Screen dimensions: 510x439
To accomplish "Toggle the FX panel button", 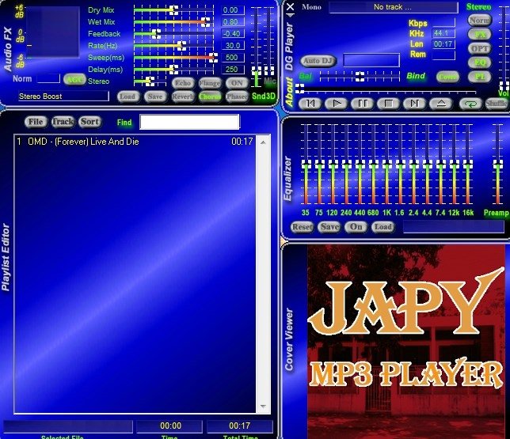I will 480,35.
